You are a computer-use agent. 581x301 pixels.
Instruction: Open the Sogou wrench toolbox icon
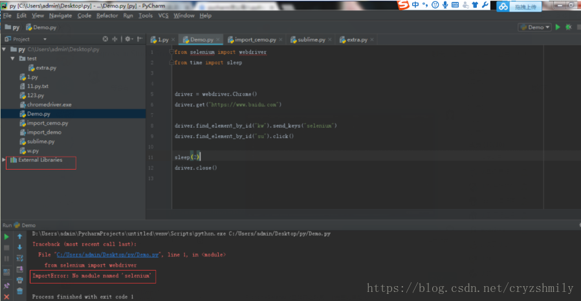tap(485, 5)
